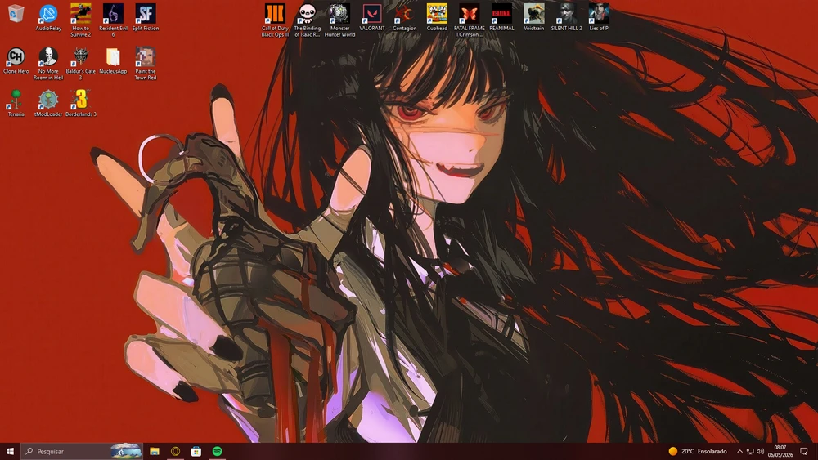Select The Binding of Isaac shortcut

click(308, 20)
